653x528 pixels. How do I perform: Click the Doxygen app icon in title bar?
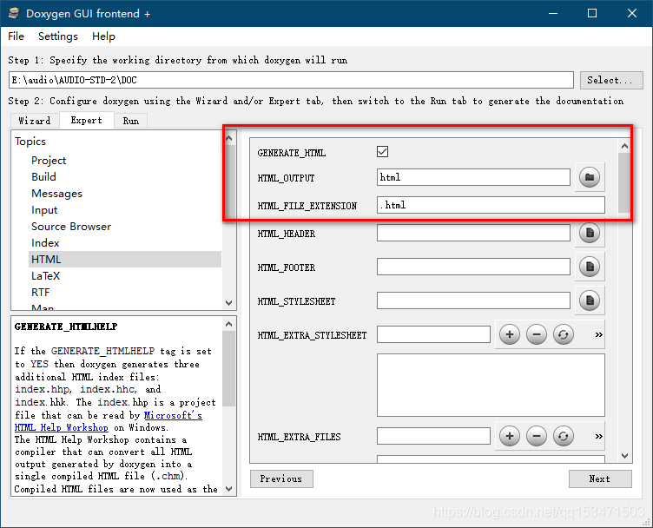[x=14, y=13]
